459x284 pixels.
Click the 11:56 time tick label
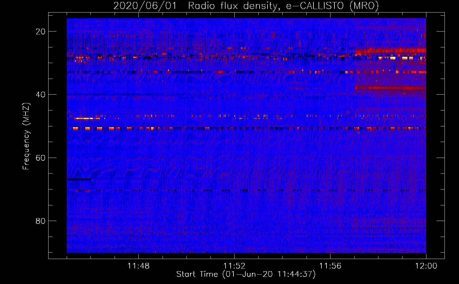(x=330, y=266)
